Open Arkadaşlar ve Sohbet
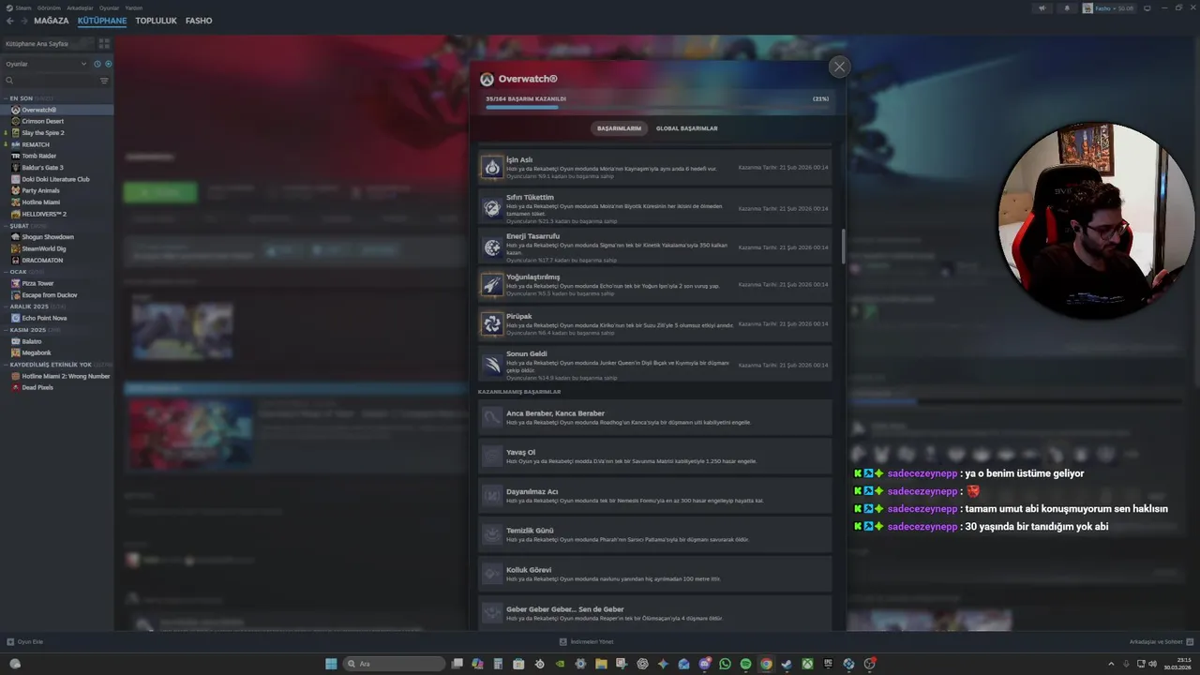Viewport: 1200px width, 675px height. click(x=1161, y=641)
